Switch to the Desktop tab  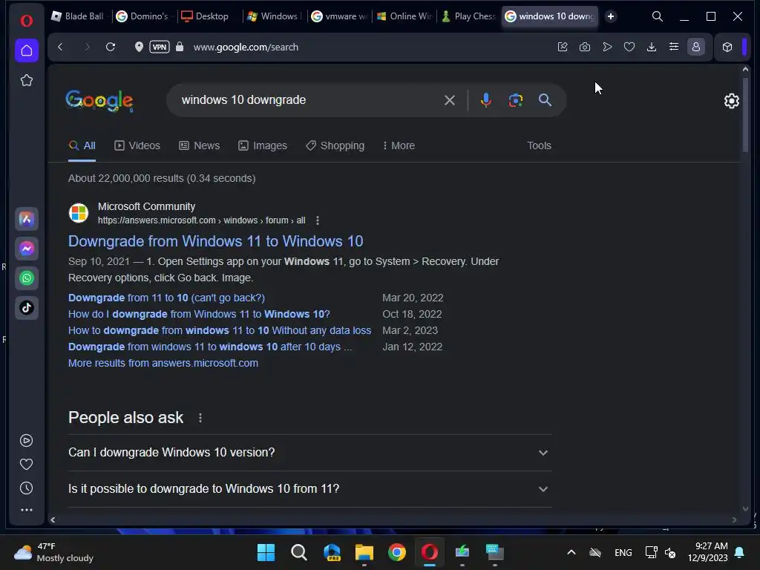pos(209,16)
